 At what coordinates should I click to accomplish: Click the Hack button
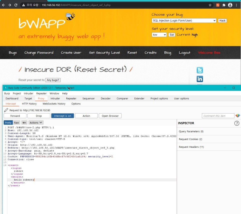tap(222, 20)
